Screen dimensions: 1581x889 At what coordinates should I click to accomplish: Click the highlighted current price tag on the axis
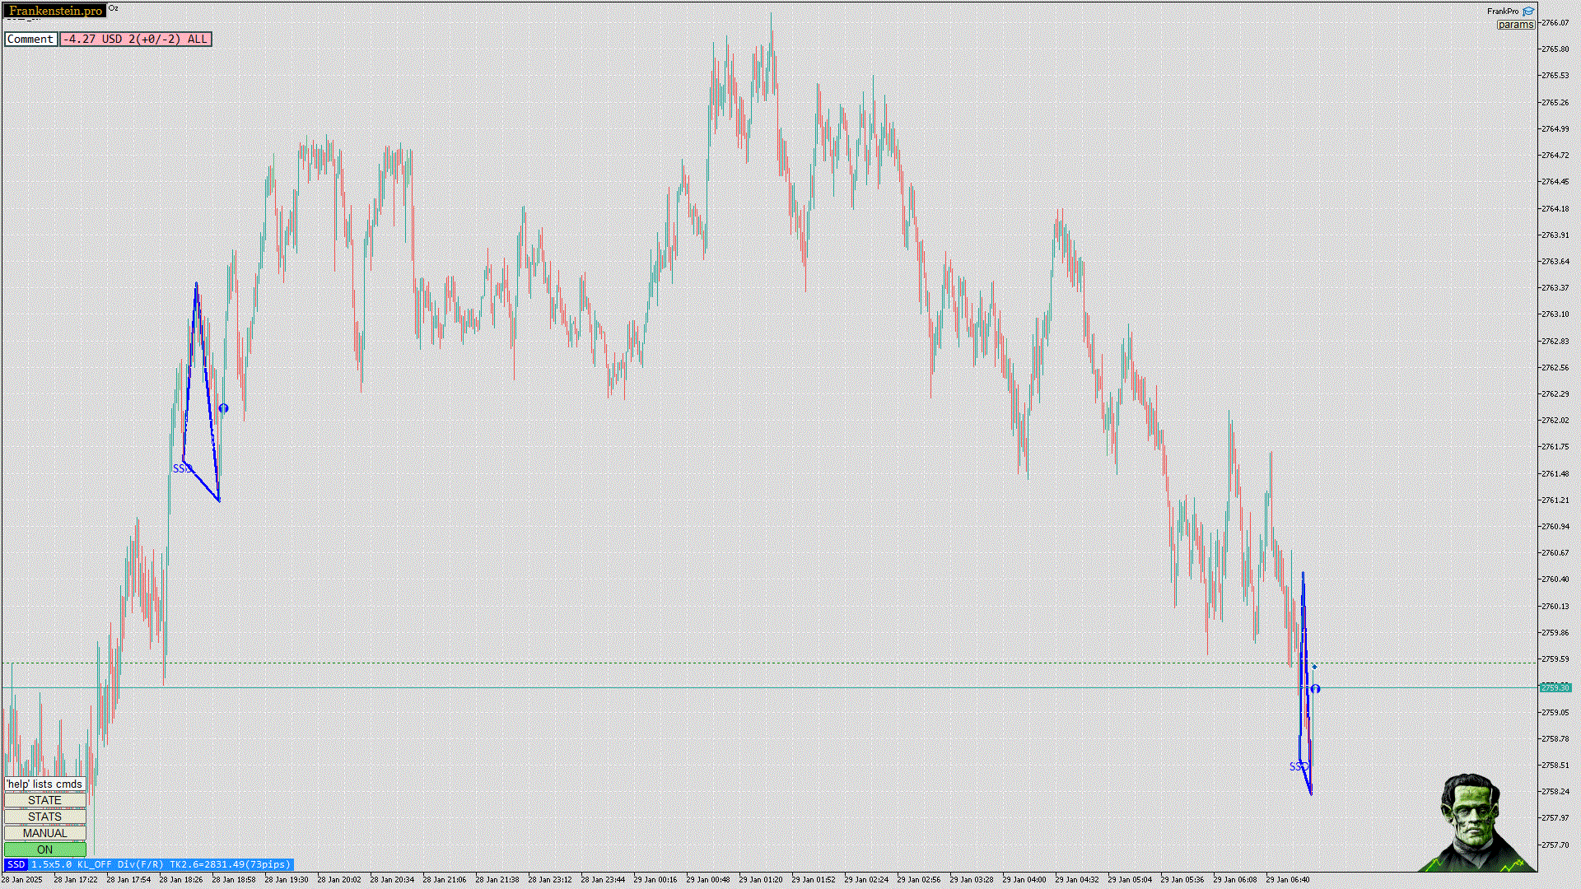coord(1555,687)
